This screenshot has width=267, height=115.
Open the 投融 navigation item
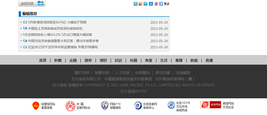click(x=133, y=60)
